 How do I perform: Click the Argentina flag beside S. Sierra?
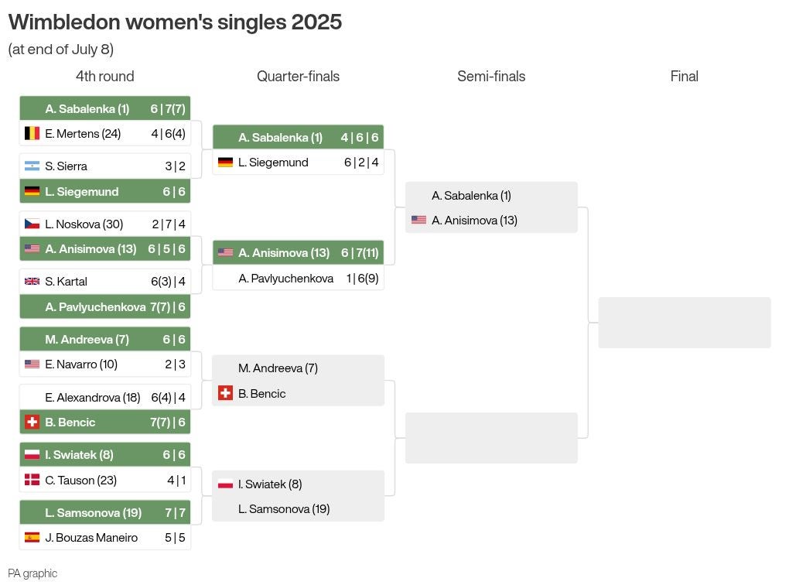click(x=32, y=166)
